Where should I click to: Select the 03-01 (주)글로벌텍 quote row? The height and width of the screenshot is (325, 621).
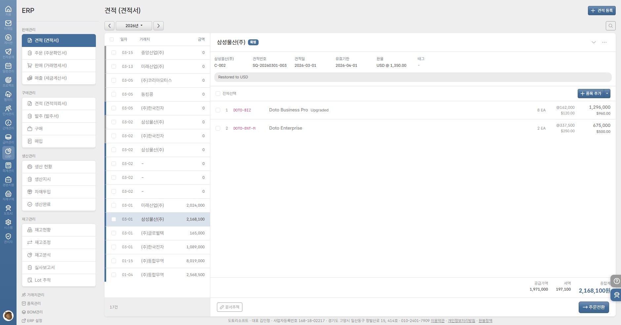point(157,233)
